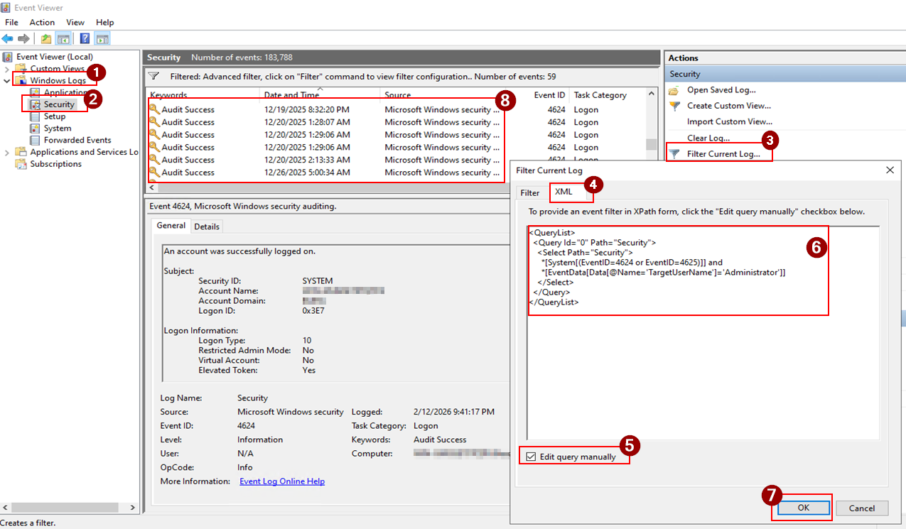Image resolution: width=906 pixels, height=529 pixels.
Task: Open Event Log Online Help icon
Action: pyautogui.click(x=281, y=481)
